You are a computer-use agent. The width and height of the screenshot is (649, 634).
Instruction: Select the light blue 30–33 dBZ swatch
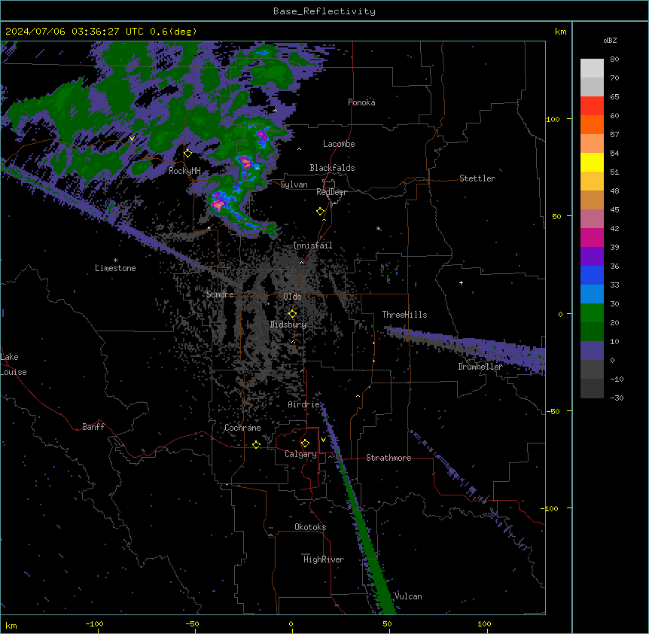pos(592,294)
